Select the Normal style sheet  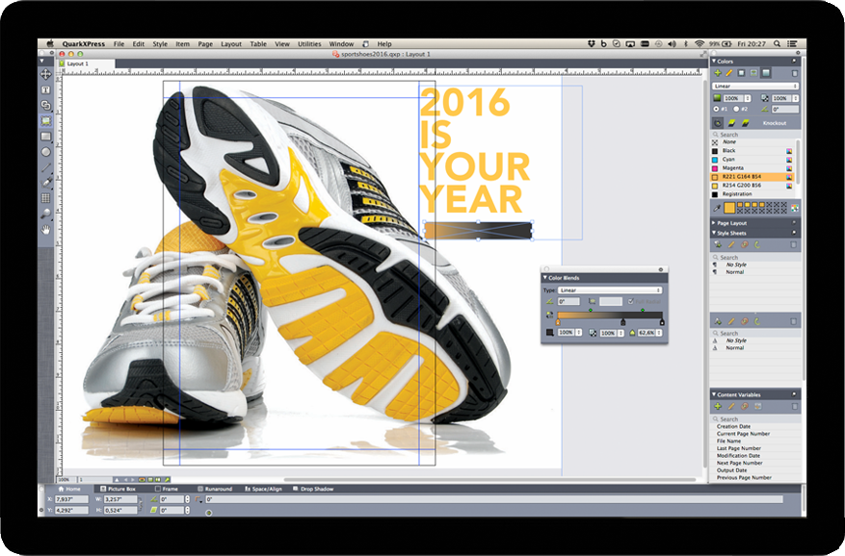[x=734, y=271]
